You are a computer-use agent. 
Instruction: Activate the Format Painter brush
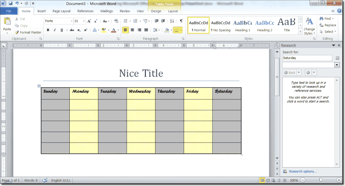pyautogui.click(x=17, y=32)
